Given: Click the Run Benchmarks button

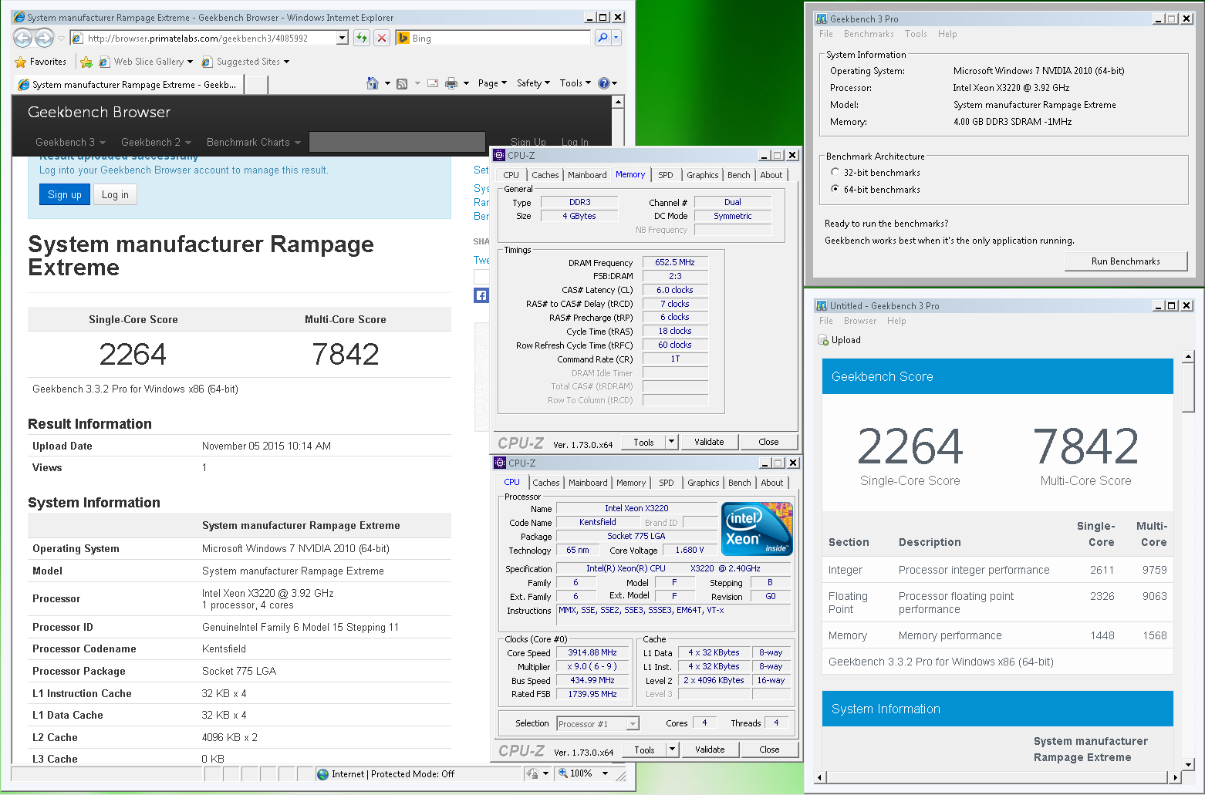Looking at the screenshot, I should point(1126,261).
